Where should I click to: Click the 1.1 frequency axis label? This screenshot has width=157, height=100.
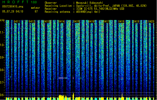pyautogui.click(x=2, y=32)
